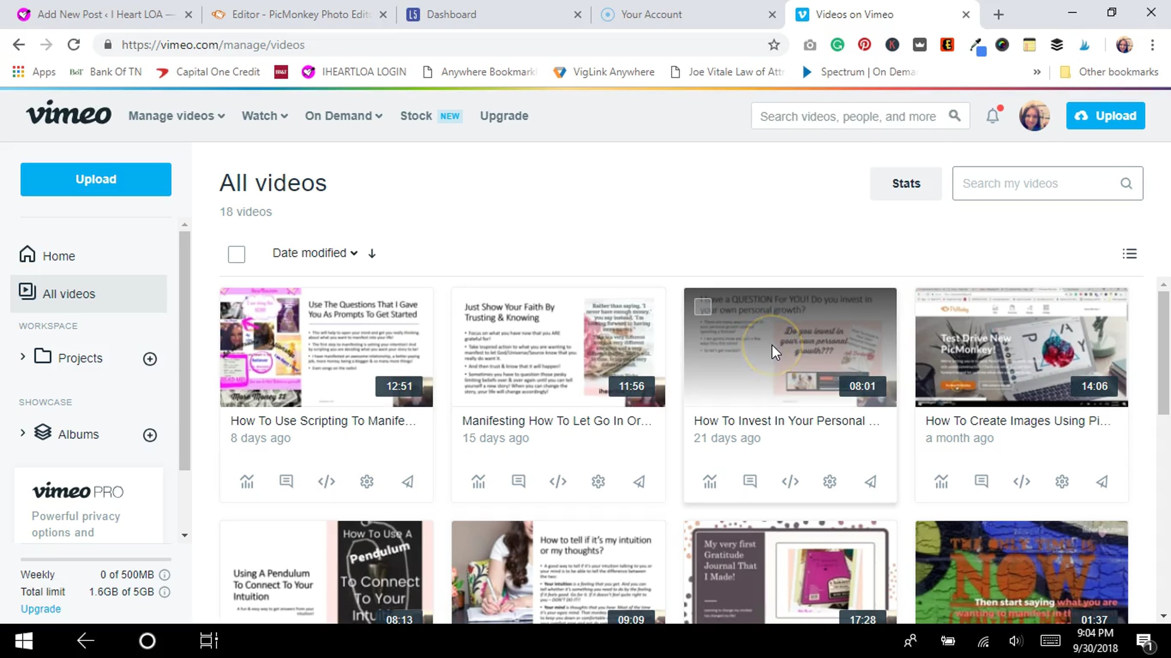Click the Stats button

coord(906,183)
